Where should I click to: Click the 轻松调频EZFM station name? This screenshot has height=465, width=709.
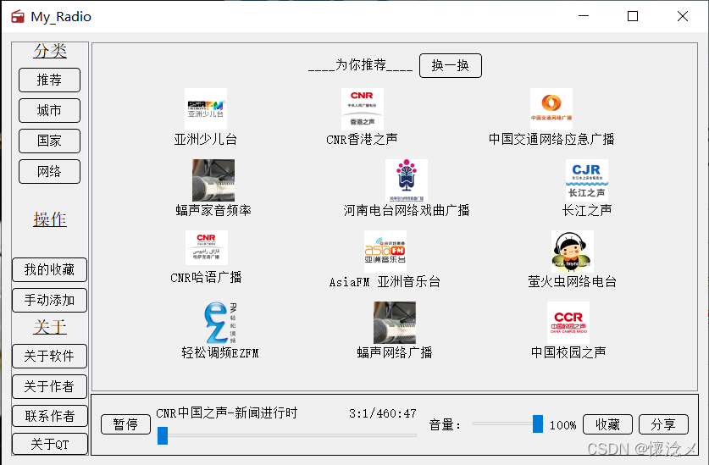point(220,352)
